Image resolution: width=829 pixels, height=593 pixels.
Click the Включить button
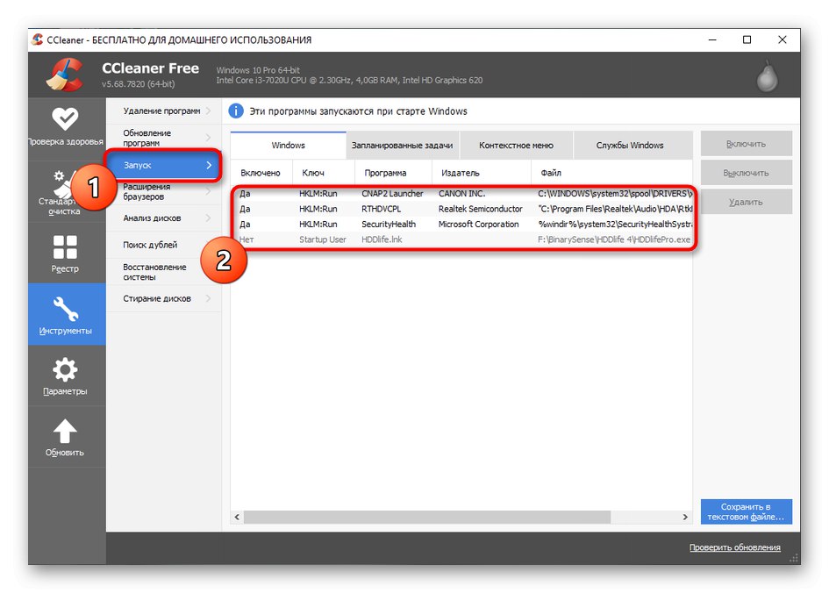coord(746,144)
